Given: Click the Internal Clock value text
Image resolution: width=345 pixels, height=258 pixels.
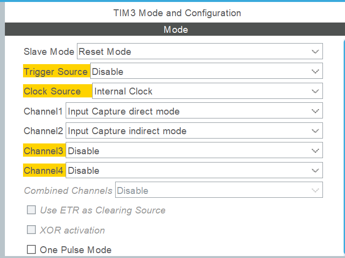Looking at the screenshot, I should [123, 91].
